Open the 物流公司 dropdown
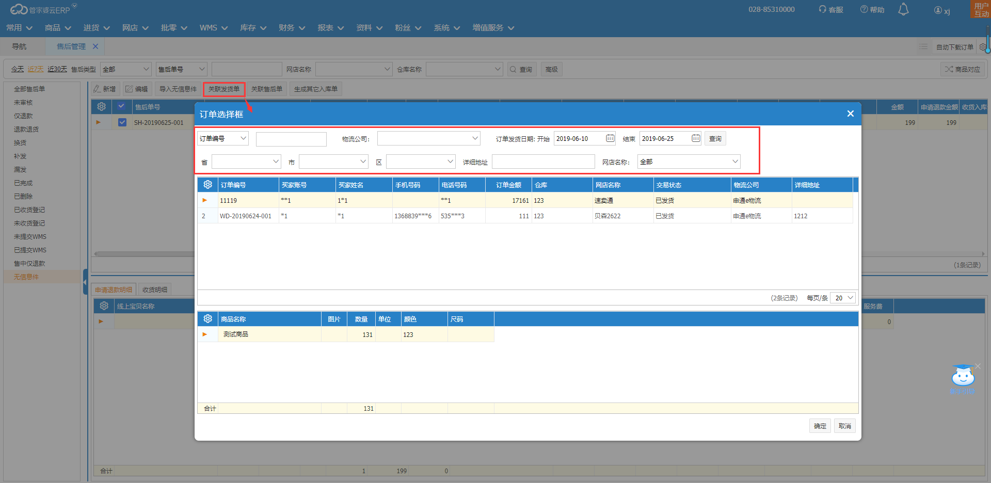 [x=428, y=138]
